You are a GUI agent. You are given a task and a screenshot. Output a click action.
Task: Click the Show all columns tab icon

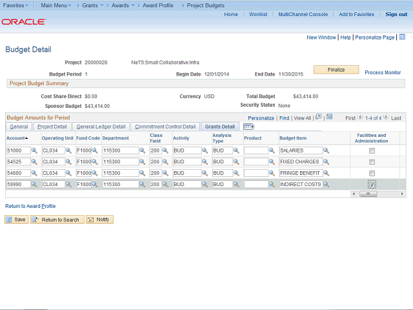click(x=248, y=127)
